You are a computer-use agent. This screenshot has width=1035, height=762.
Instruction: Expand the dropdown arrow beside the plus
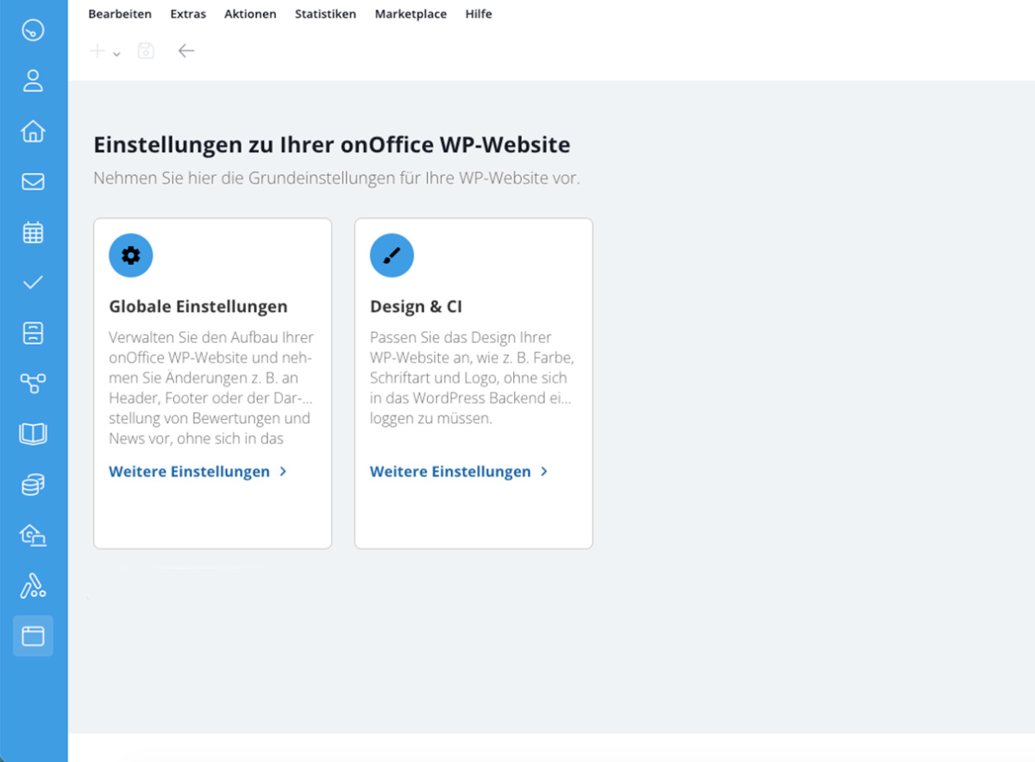(x=116, y=53)
